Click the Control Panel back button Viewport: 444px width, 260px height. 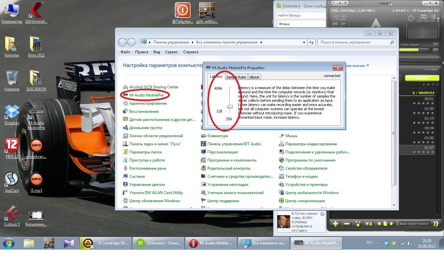122,42
